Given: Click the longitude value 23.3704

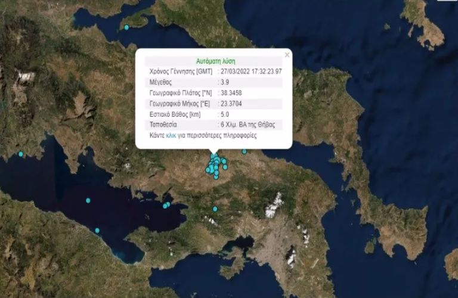Looking at the screenshot, I should [231, 104].
